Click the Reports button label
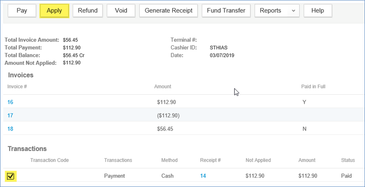This screenshot has height=187, width=365. point(270,11)
